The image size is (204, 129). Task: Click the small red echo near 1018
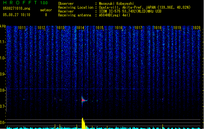point(162,99)
